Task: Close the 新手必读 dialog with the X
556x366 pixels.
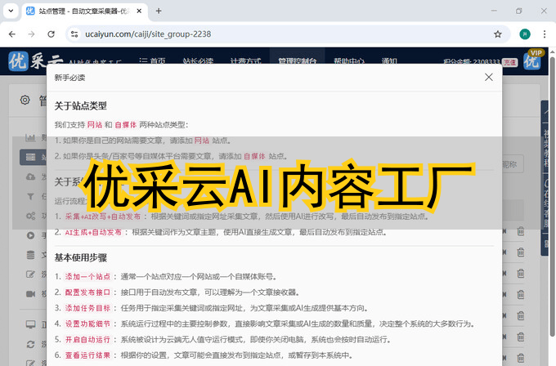Action: pyautogui.click(x=489, y=78)
